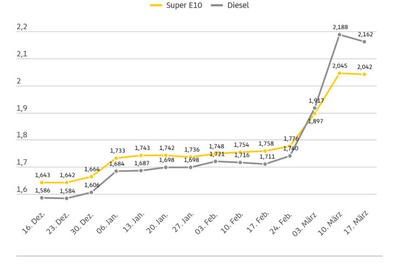Click the 1,6 y-axis label
Screen dimensions: 399x266
22,190
